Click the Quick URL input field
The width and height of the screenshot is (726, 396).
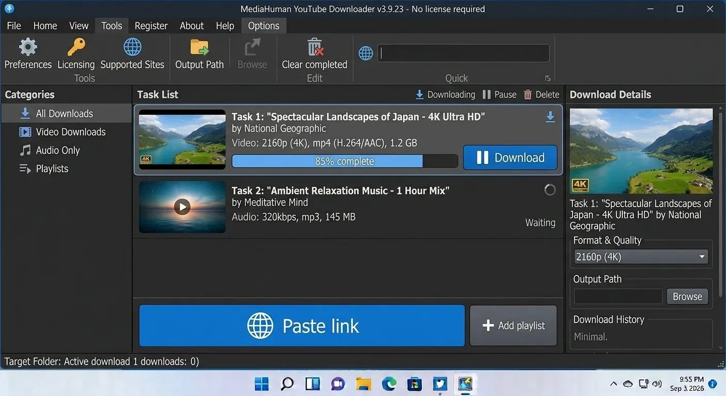click(x=464, y=53)
